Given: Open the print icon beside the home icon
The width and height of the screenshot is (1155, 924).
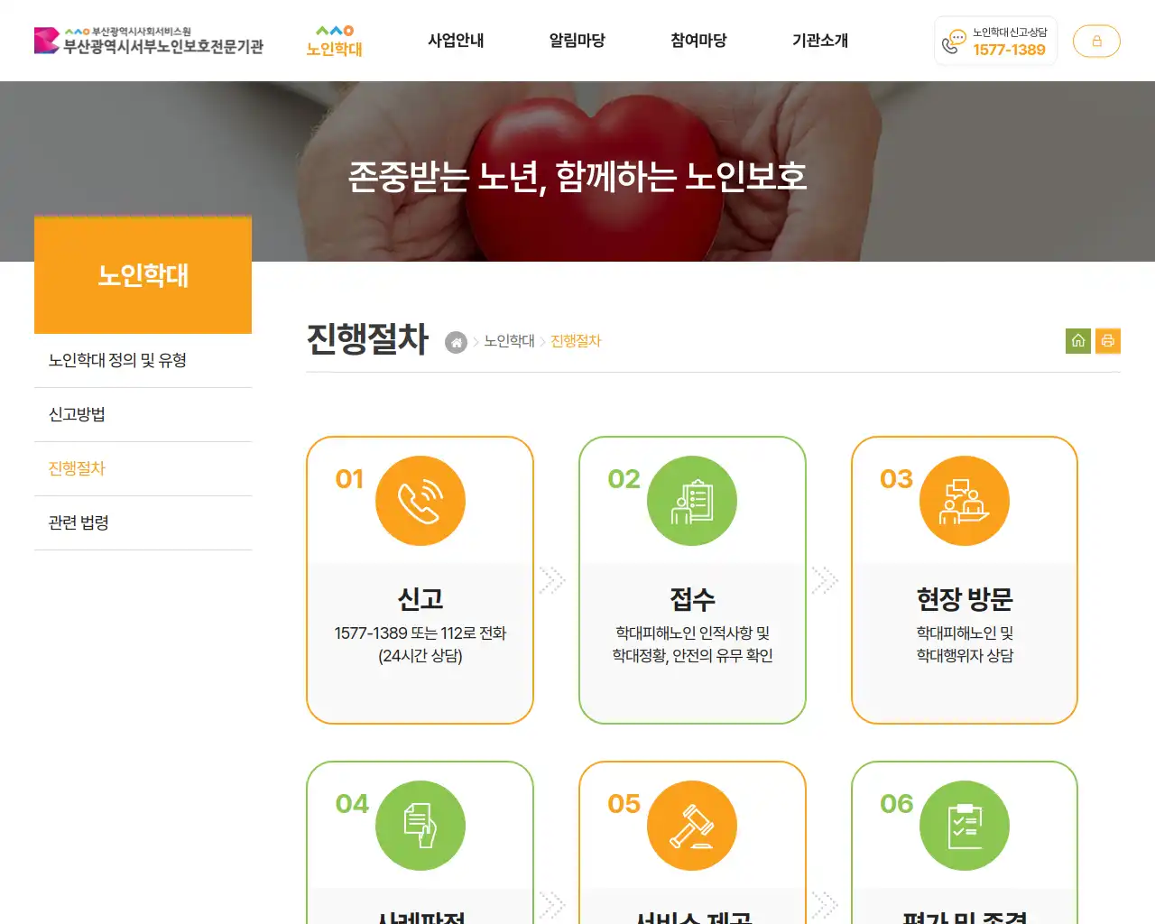Looking at the screenshot, I should click(1108, 340).
